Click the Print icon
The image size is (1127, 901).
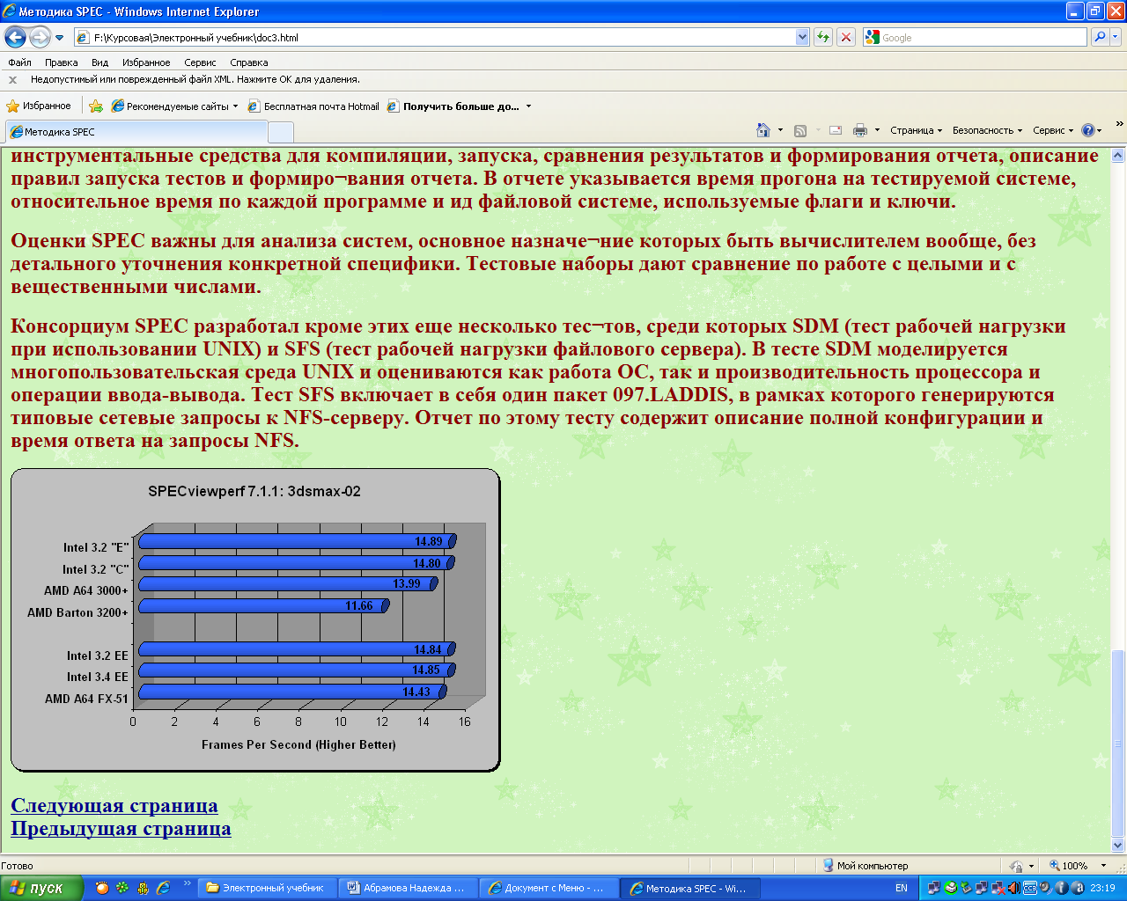(860, 130)
